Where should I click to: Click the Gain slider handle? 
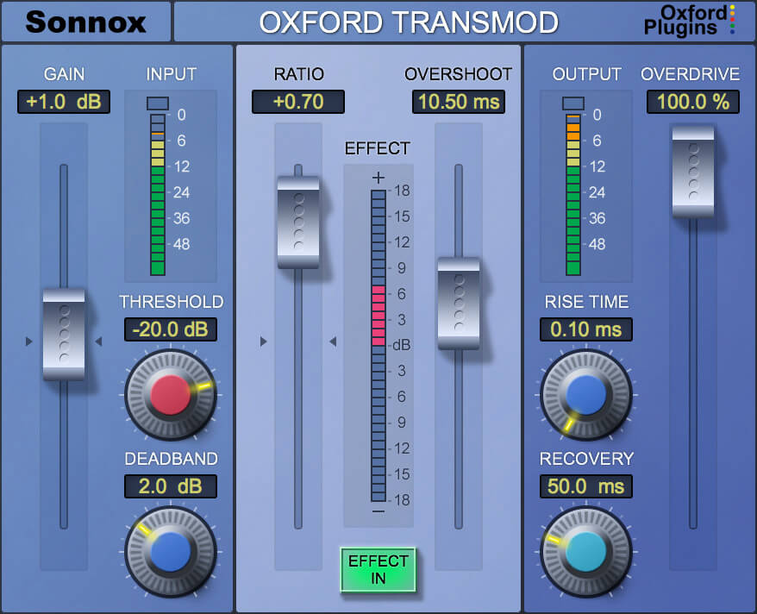coord(64,335)
